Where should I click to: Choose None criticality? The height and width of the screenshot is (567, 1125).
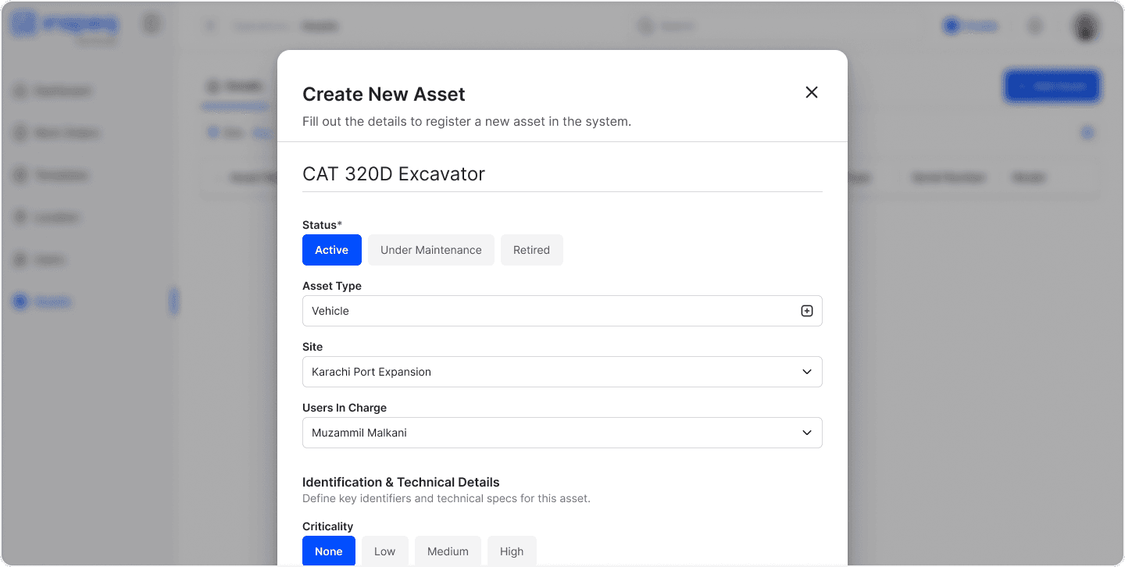329,551
